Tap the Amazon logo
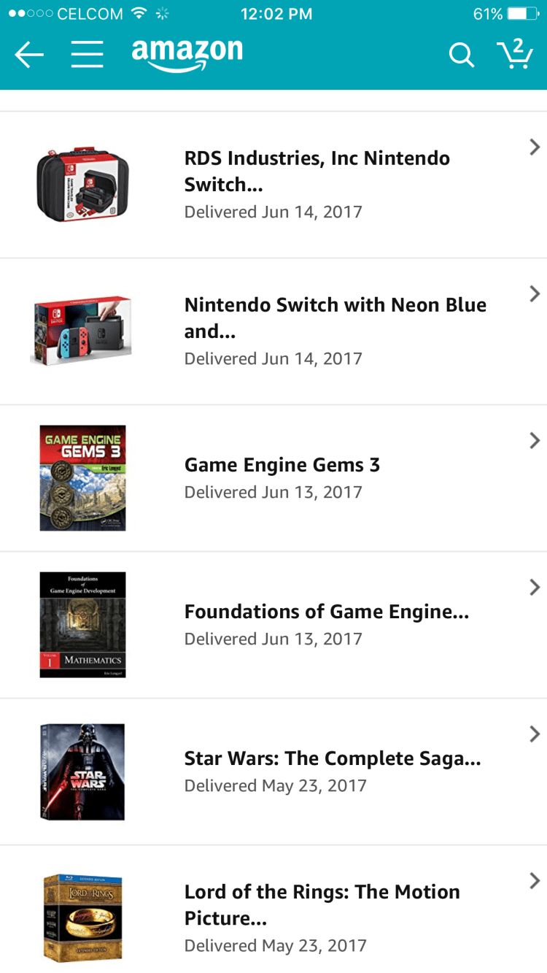Screen dimensions: 547x973 pyautogui.click(x=187, y=54)
